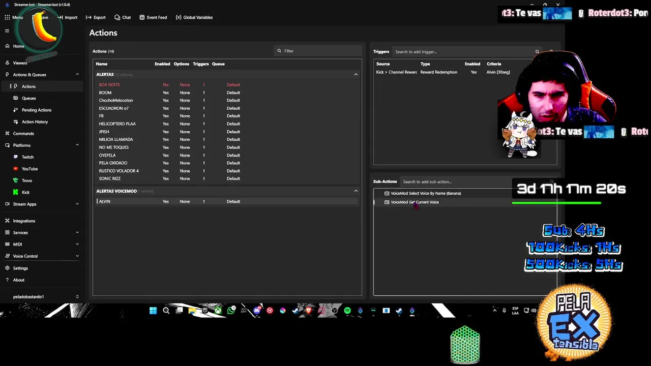Click the Import toolbar button
The width and height of the screenshot is (651, 366).
pyautogui.click(x=67, y=17)
